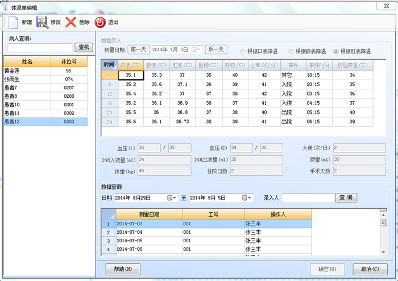The height and width of the screenshot is (281, 398).
Task: Select patient 张雨生 in list
Action: coord(45,80)
